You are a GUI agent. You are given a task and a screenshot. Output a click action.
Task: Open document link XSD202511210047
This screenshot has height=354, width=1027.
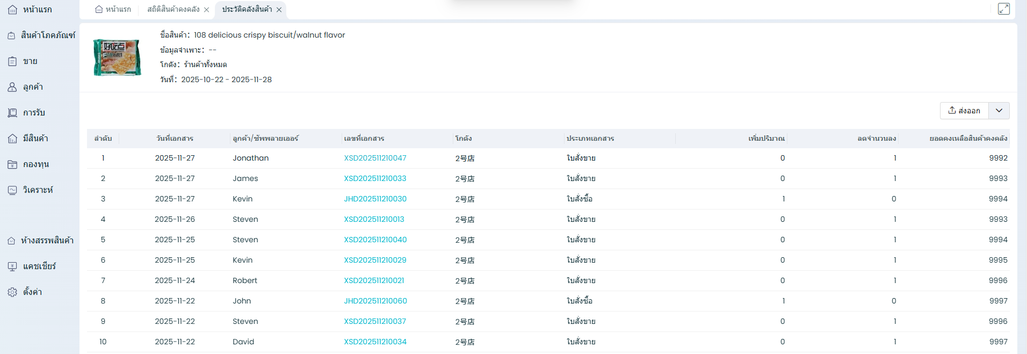click(375, 158)
